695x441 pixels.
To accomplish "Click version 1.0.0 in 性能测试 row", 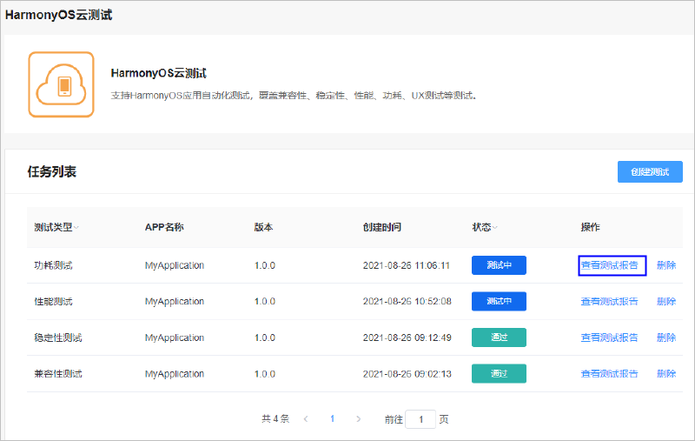I will pyautogui.click(x=265, y=302).
